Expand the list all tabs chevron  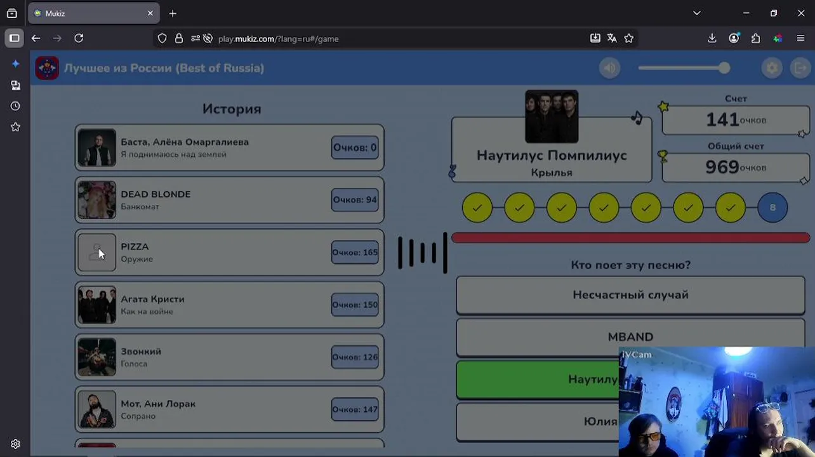click(x=696, y=13)
